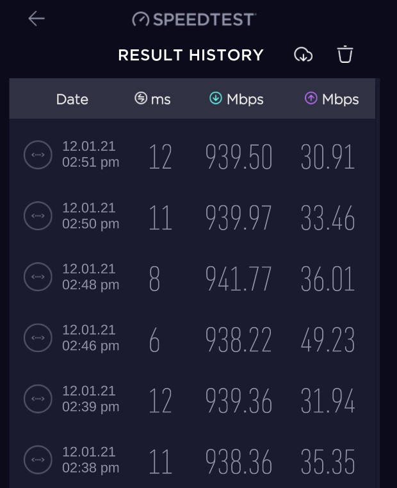The image size is (397, 488).
Task: Sort results by Date column header
Action: (x=72, y=99)
